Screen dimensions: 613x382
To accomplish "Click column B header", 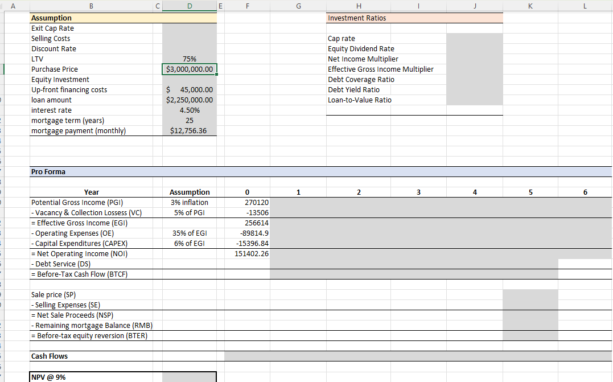I will click(91, 6).
